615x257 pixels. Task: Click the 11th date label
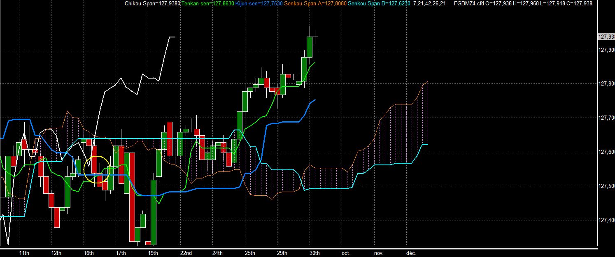click(24, 253)
